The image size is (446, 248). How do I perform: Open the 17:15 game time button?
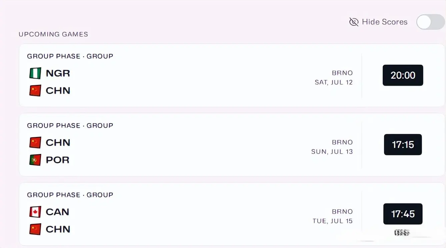click(x=403, y=145)
